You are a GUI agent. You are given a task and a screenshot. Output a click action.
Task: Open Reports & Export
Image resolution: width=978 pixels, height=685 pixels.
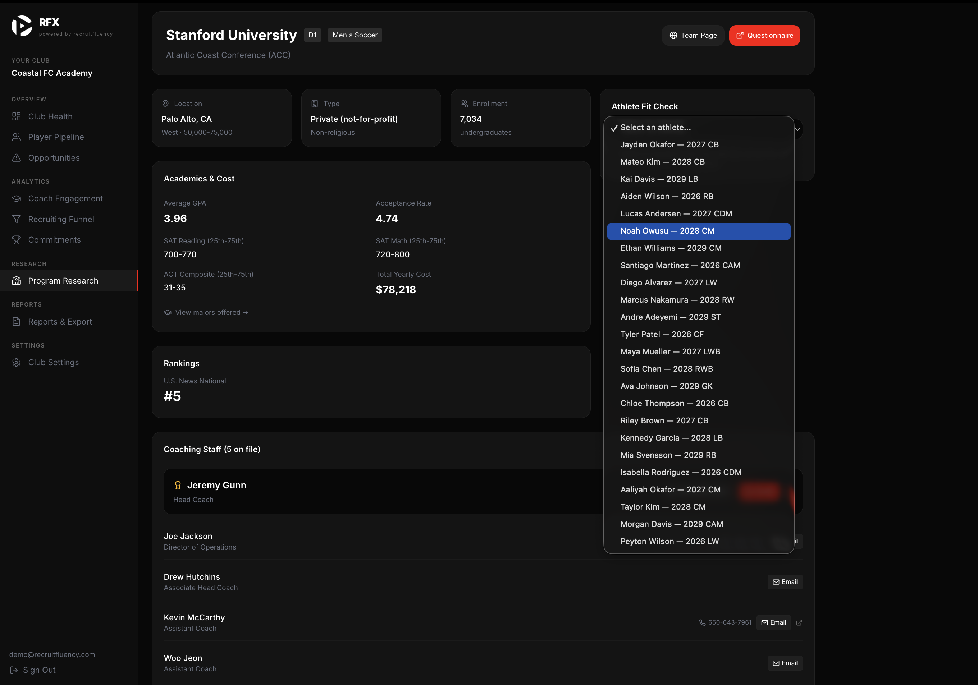click(69, 321)
